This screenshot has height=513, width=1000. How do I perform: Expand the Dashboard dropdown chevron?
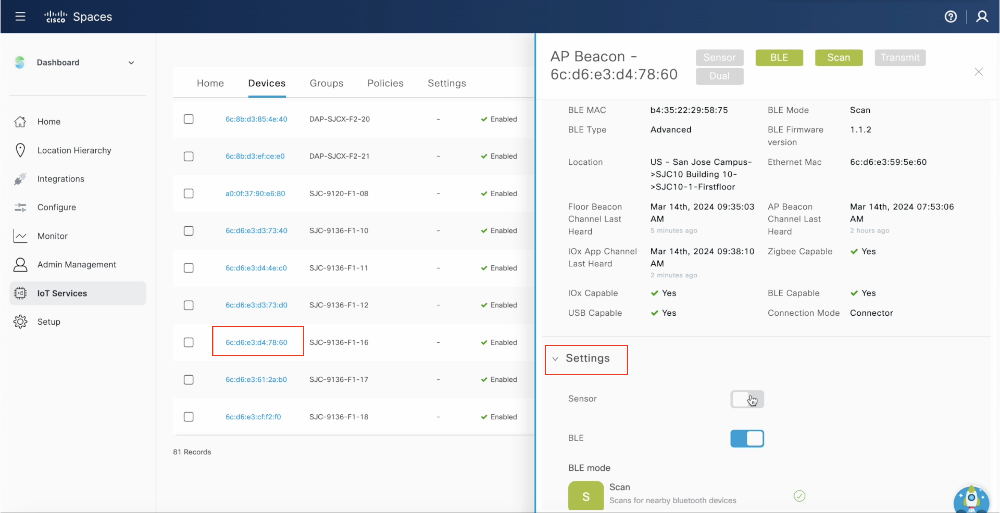(x=131, y=62)
